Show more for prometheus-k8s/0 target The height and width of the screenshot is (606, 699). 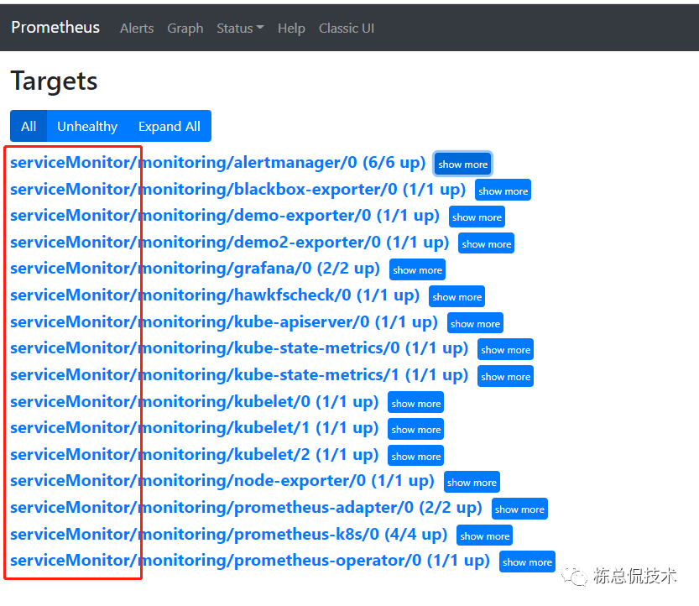(x=484, y=535)
